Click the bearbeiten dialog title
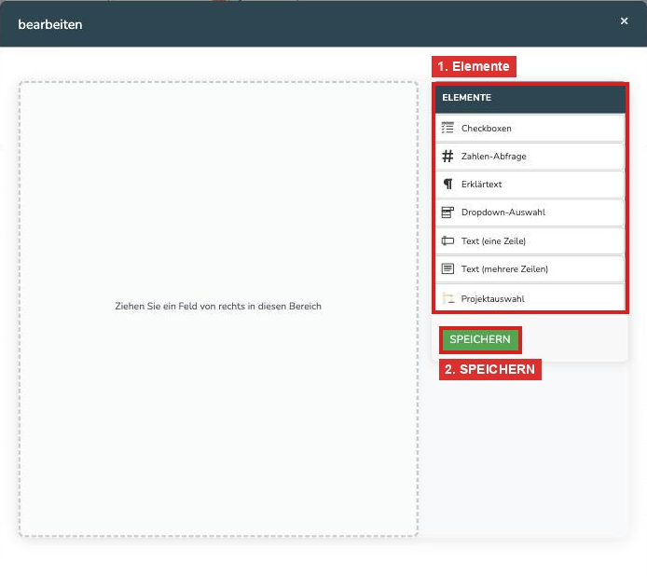The image size is (647, 576). coord(50,24)
